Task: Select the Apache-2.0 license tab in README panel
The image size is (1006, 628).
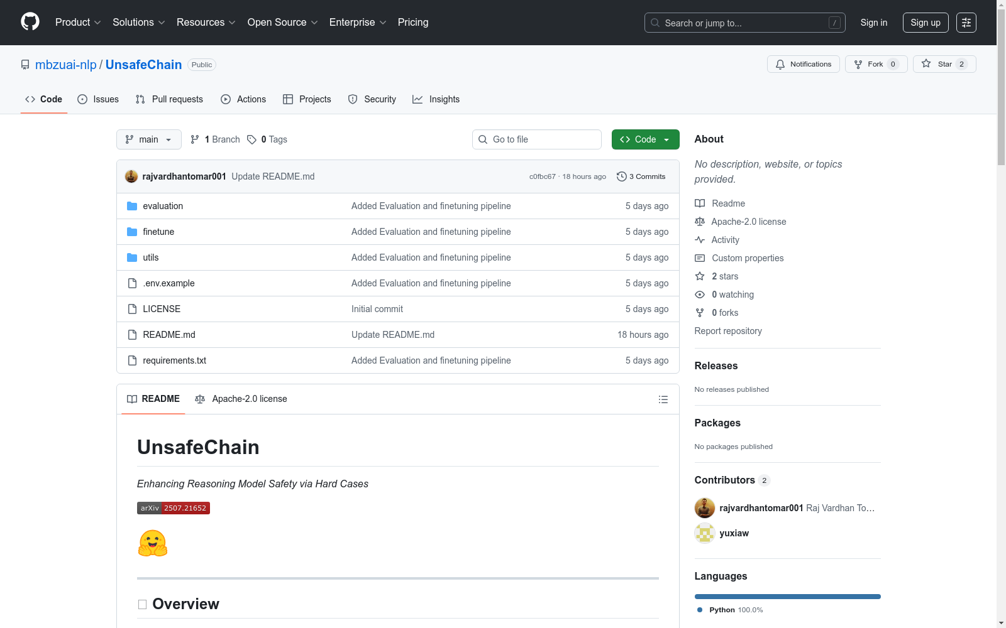Action: point(241,399)
